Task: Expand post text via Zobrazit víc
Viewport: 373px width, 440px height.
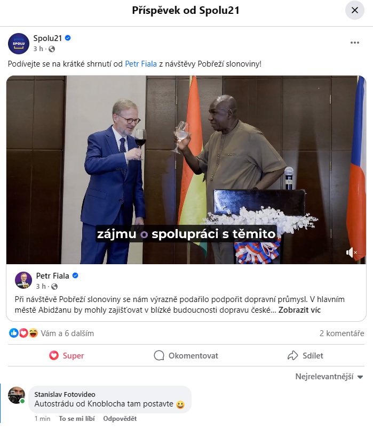Action: point(299,310)
